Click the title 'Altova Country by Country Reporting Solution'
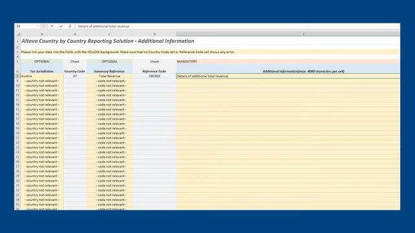This screenshot has width=415, height=233. [x=78, y=41]
